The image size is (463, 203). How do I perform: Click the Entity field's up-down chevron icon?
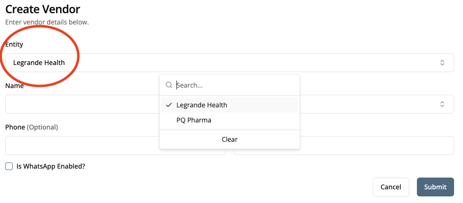coord(442,63)
